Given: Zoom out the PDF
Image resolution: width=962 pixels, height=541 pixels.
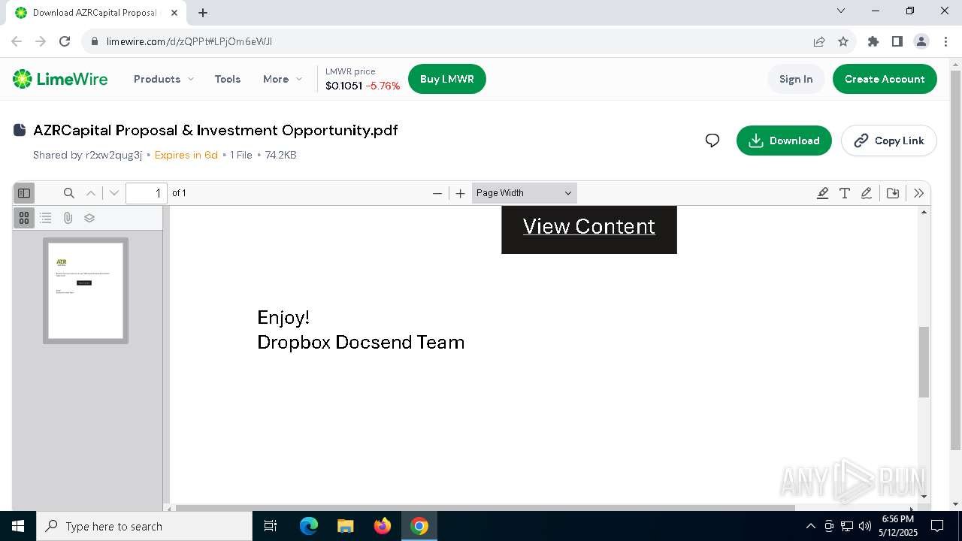Looking at the screenshot, I should 437,193.
